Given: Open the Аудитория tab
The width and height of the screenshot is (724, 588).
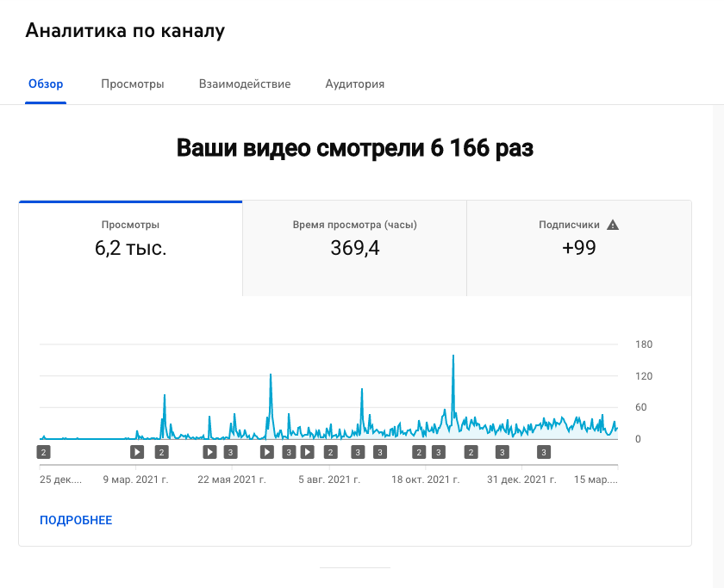Looking at the screenshot, I should [x=354, y=84].
